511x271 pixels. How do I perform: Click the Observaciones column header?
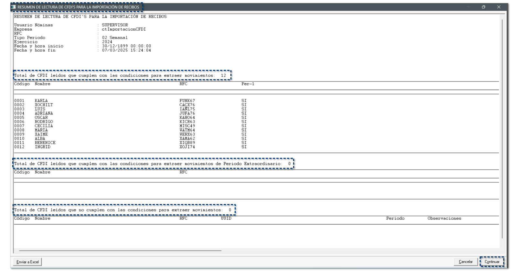click(x=444, y=218)
